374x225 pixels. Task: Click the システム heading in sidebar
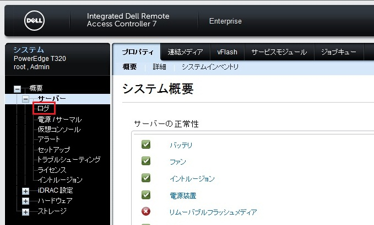[x=29, y=50]
